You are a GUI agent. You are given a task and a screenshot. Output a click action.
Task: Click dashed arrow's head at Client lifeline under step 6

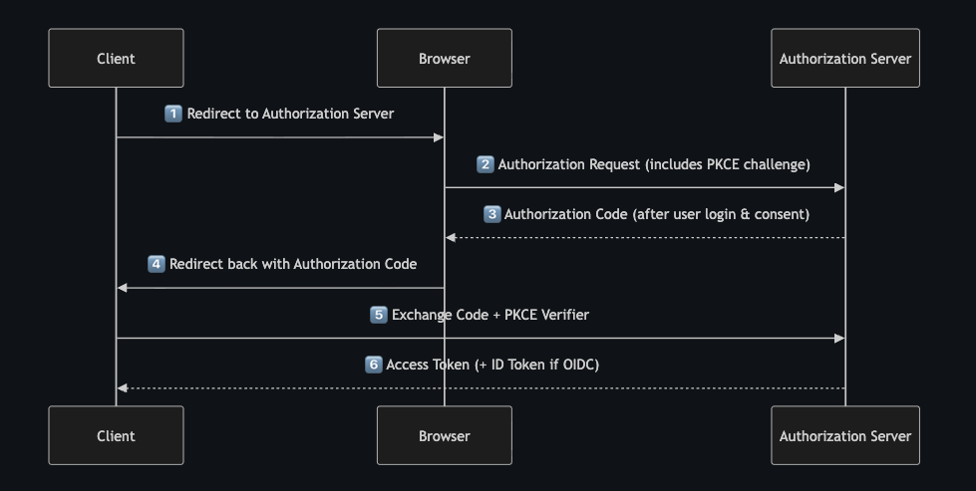pyautogui.click(x=122, y=388)
